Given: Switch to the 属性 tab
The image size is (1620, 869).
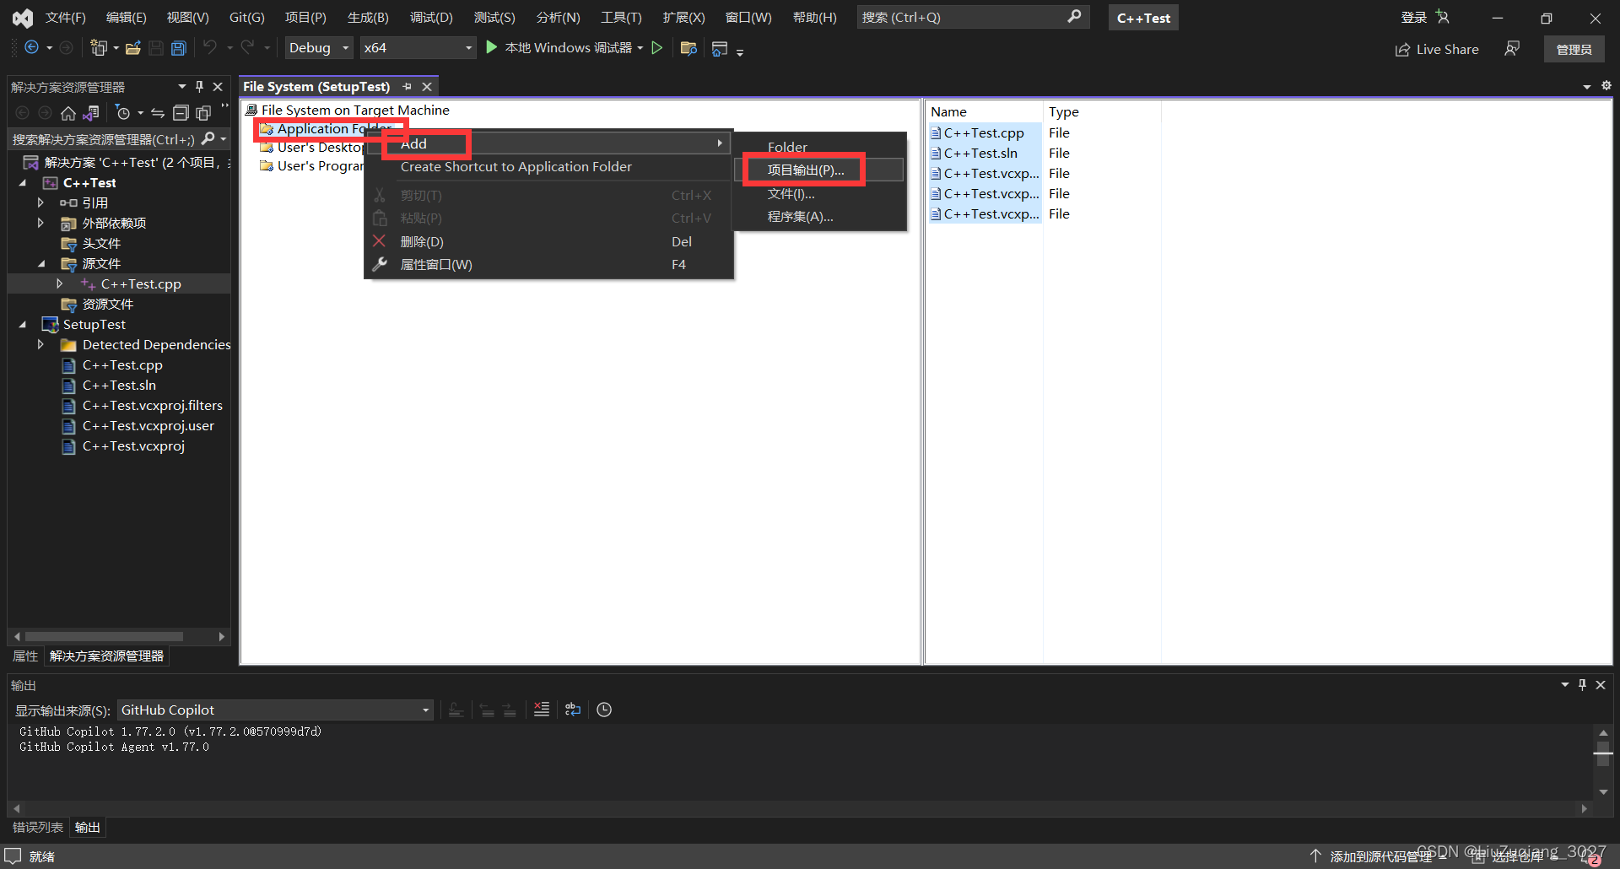Looking at the screenshot, I should point(25,656).
